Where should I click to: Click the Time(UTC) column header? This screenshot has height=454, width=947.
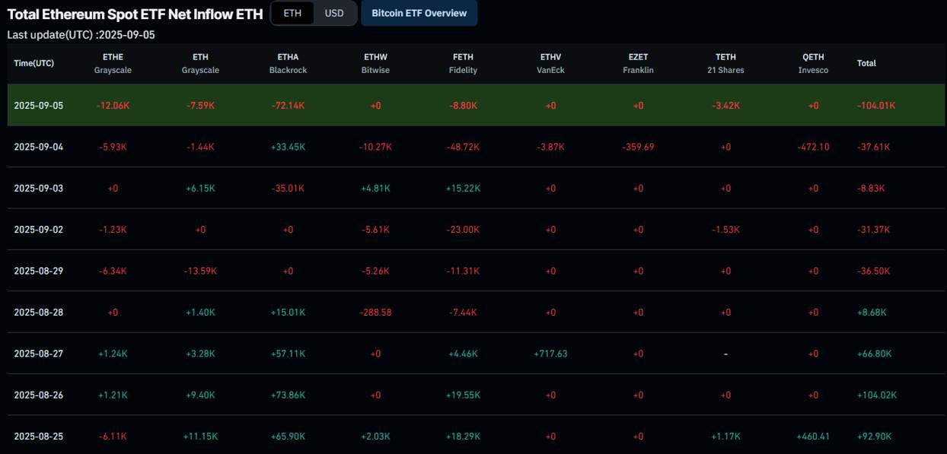click(34, 63)
